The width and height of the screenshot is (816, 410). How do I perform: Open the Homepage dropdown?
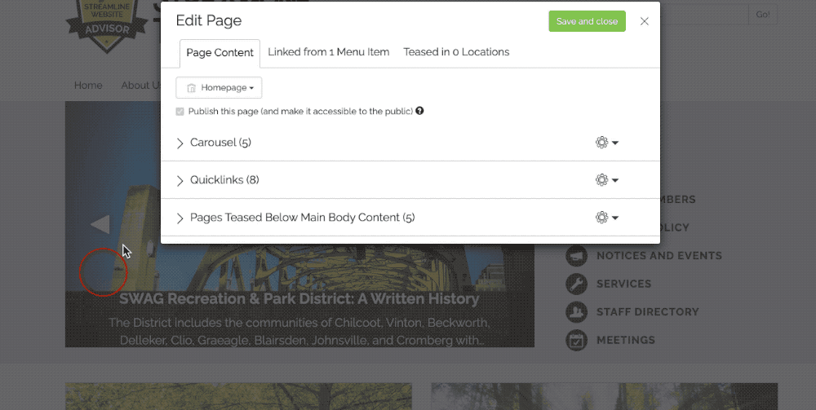219,88
